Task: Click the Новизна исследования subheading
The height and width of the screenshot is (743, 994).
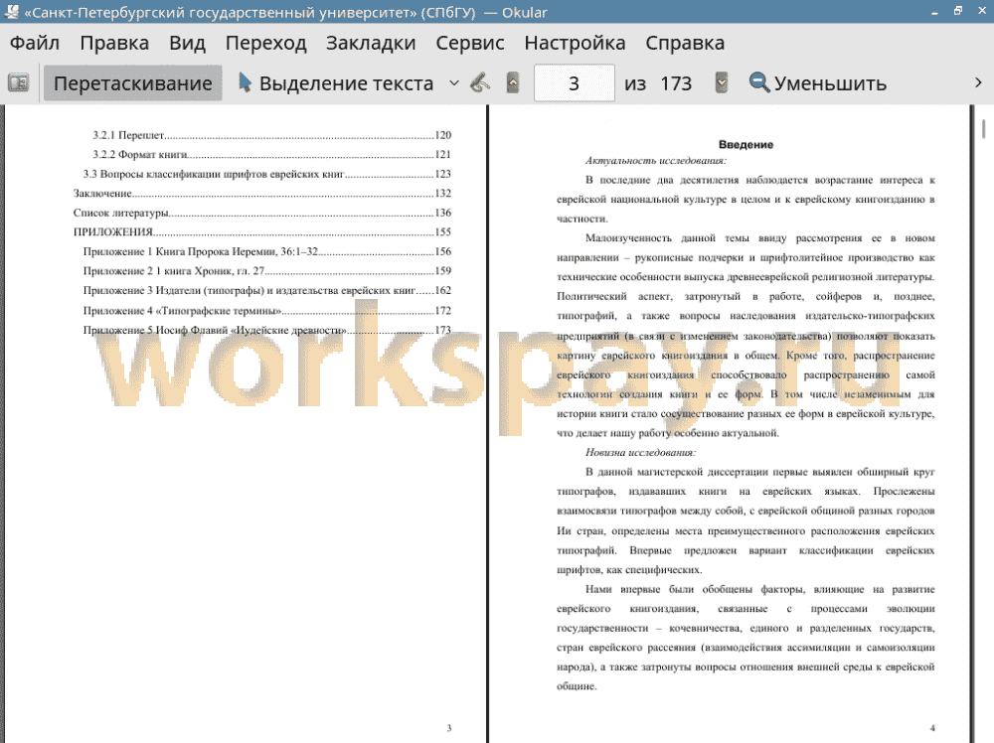Action: click(x=640, y=452)
